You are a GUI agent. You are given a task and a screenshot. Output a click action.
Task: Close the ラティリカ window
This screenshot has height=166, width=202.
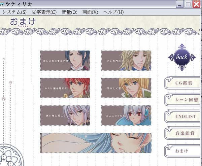(x=197, y=4)
